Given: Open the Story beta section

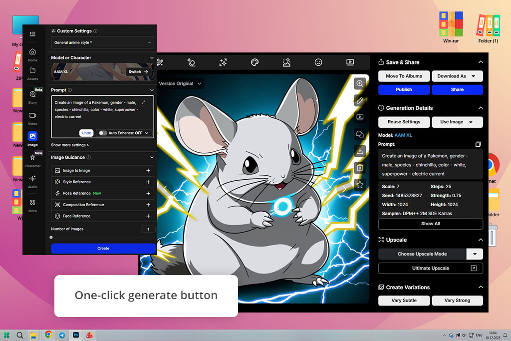Looking at the screenshot, I should click(x=32, y=97).
